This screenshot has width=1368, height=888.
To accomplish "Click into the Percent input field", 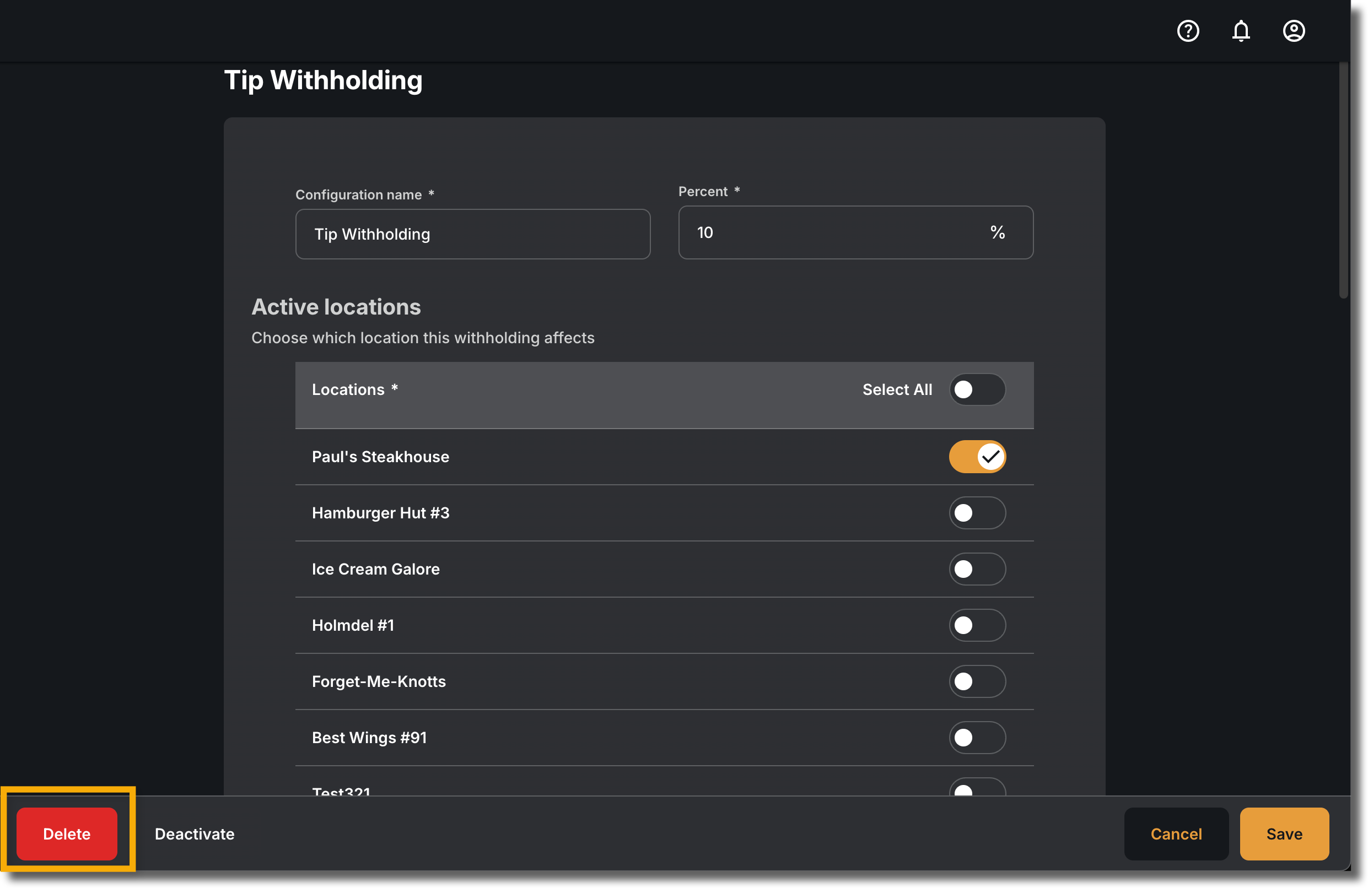I will point(855,232).
